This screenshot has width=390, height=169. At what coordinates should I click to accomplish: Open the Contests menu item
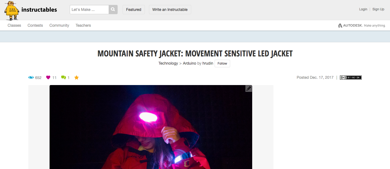[35, 25]
